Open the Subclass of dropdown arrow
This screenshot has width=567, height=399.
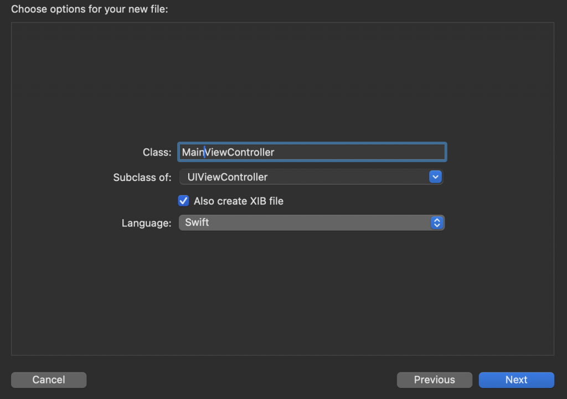[435, 177]
